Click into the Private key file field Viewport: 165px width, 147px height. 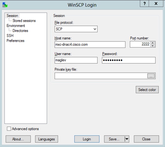[101, 76]
